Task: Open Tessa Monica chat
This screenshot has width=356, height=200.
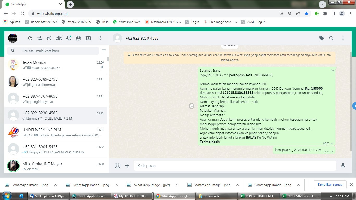Action: (x=56, y=65)
